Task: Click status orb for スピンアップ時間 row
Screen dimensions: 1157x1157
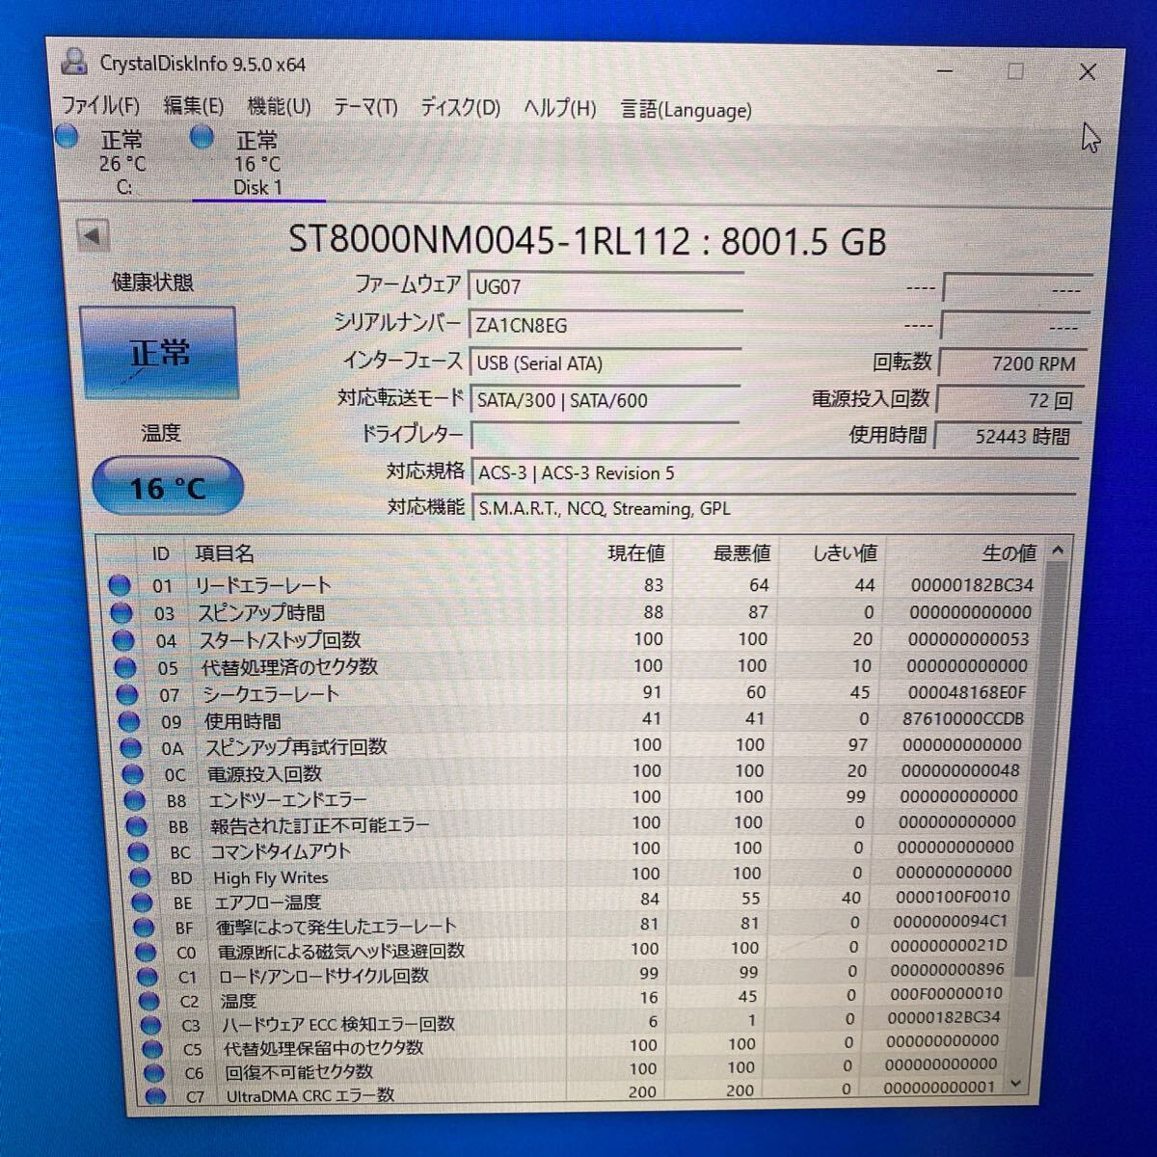Action: coord(121,612)
